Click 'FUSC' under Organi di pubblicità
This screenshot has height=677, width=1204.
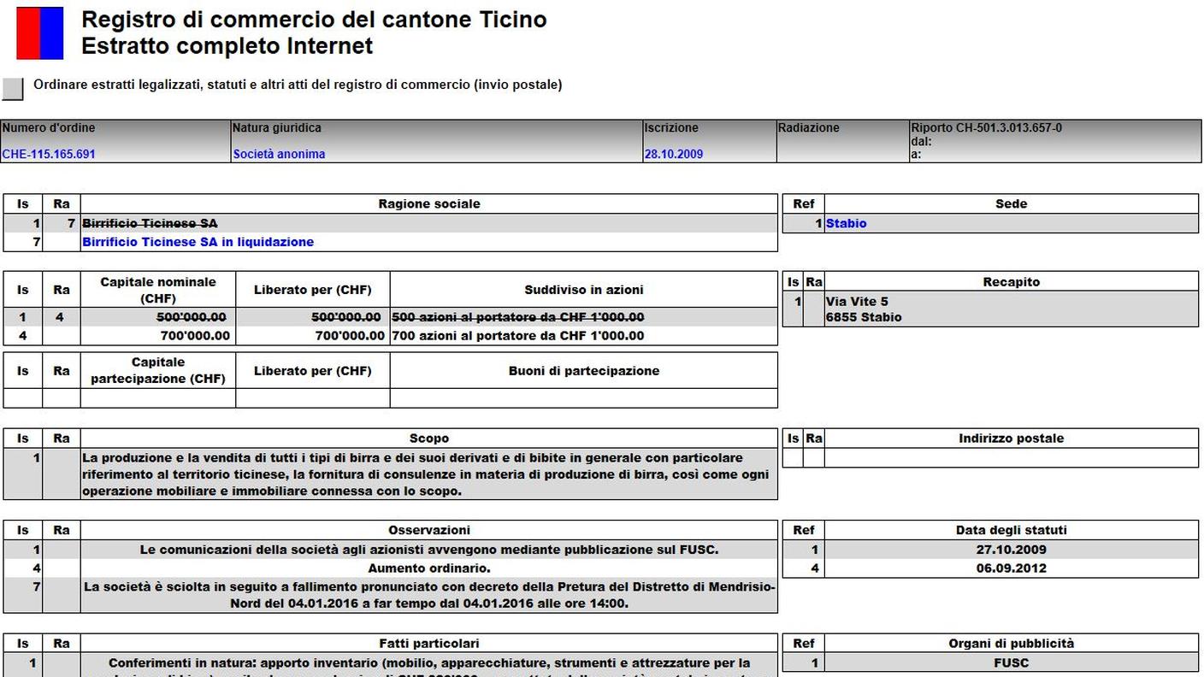(x=1011, y=662)
